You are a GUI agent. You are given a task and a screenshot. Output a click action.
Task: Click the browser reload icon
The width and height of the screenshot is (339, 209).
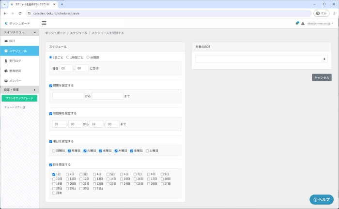click(20, 13)
